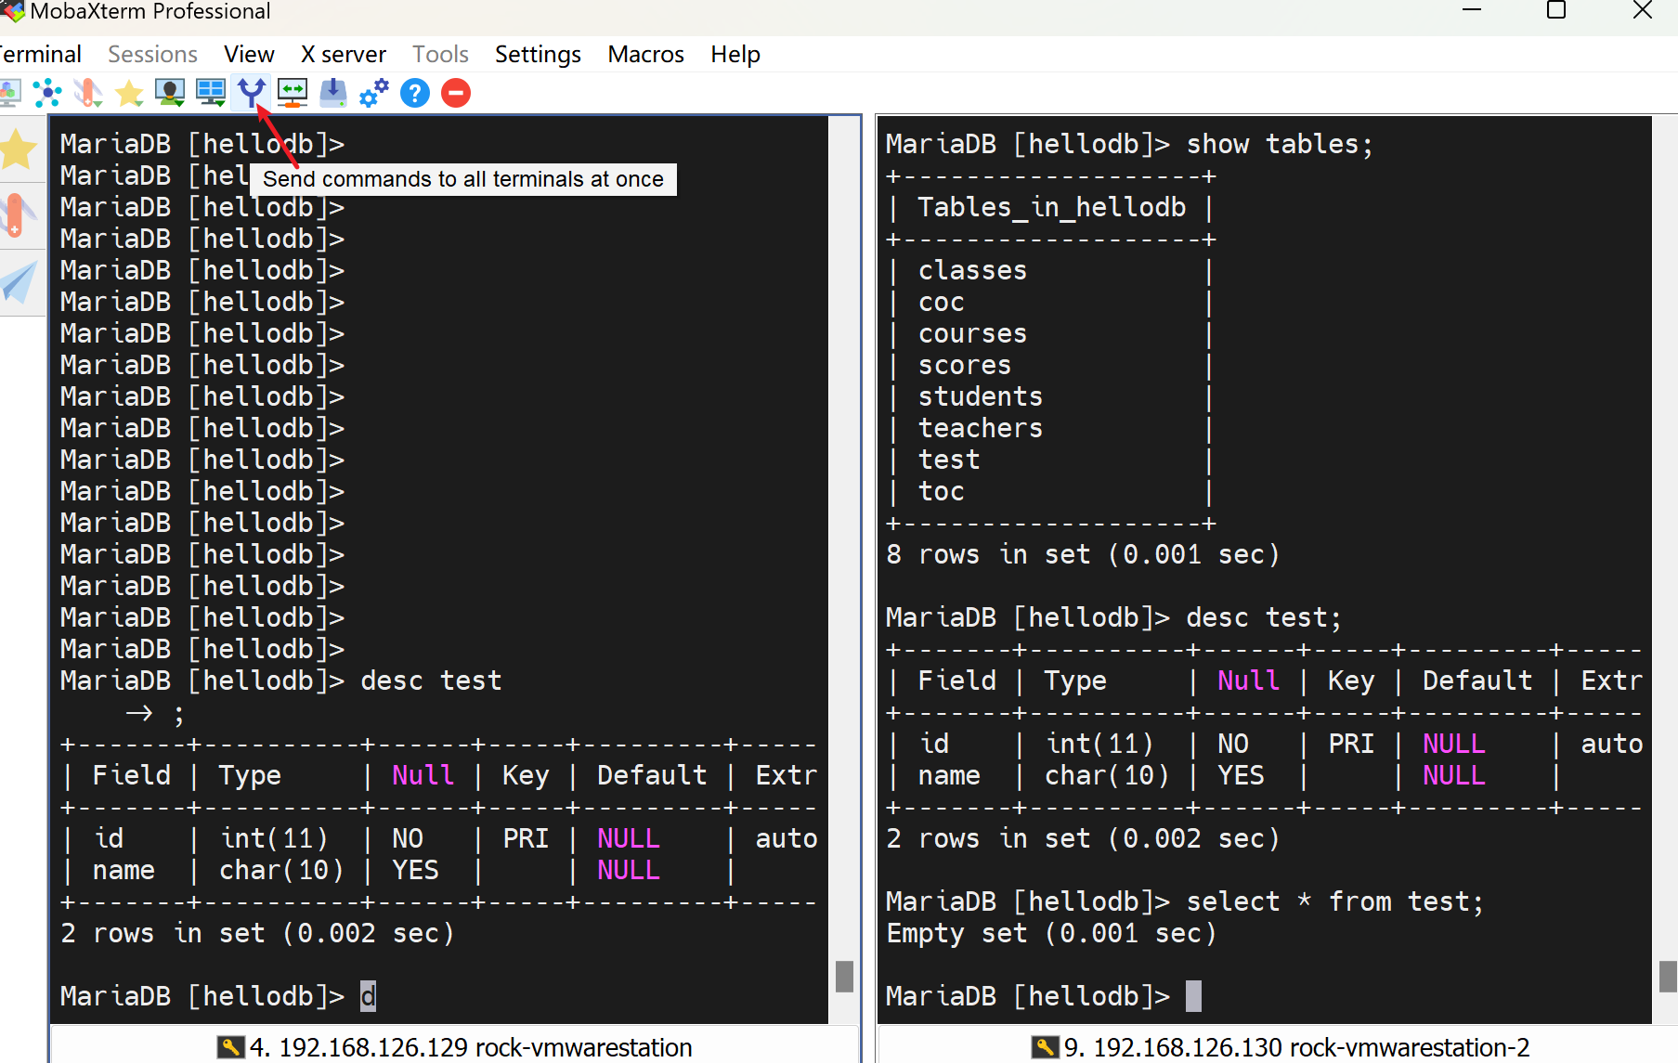Open the yellow star Sessions toolbar dropdown
This screenshot has width=1678, height=1063.
coord(129,93)
